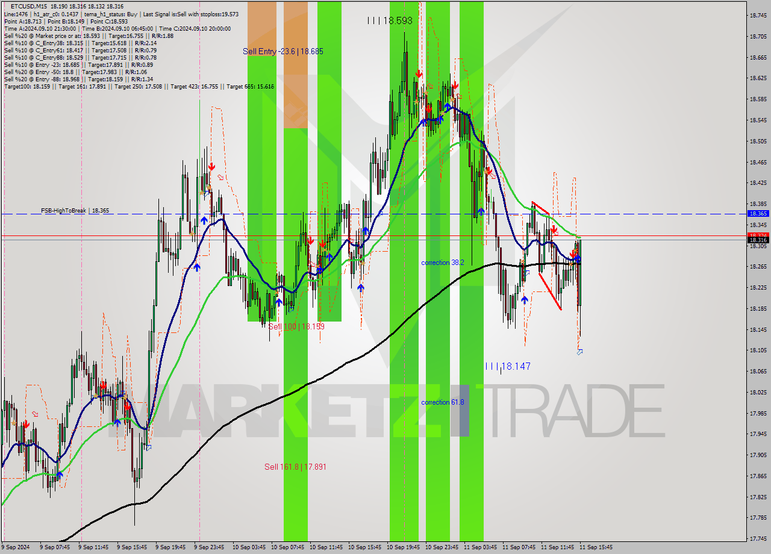Click the 'correction 38.2' label
Image resolution: width=771 pixels, height=554 pixels.
pos(443,263)
